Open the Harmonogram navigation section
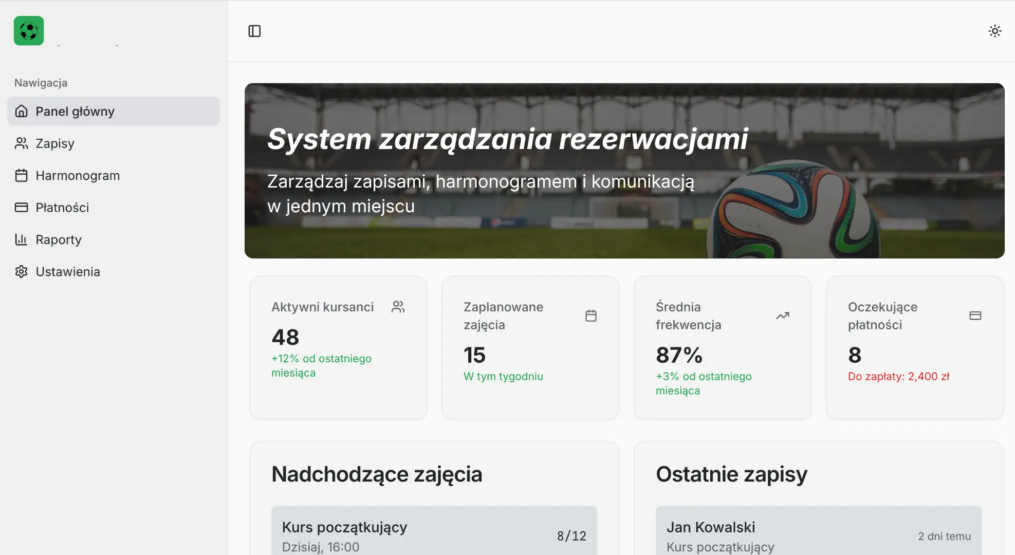1015x555 pixels. 77,175
